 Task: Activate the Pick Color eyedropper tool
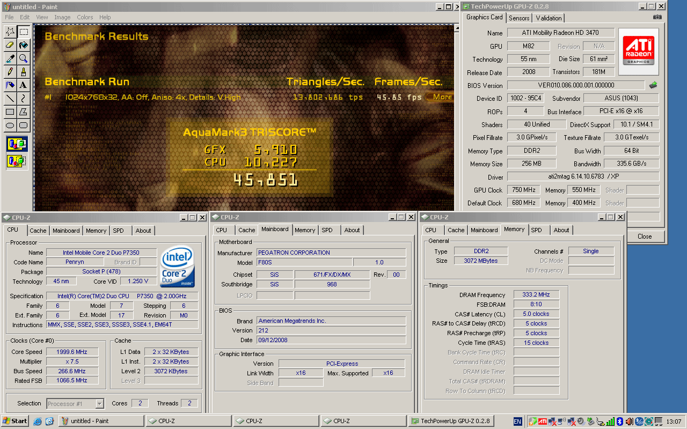click(x=10, y=58)
